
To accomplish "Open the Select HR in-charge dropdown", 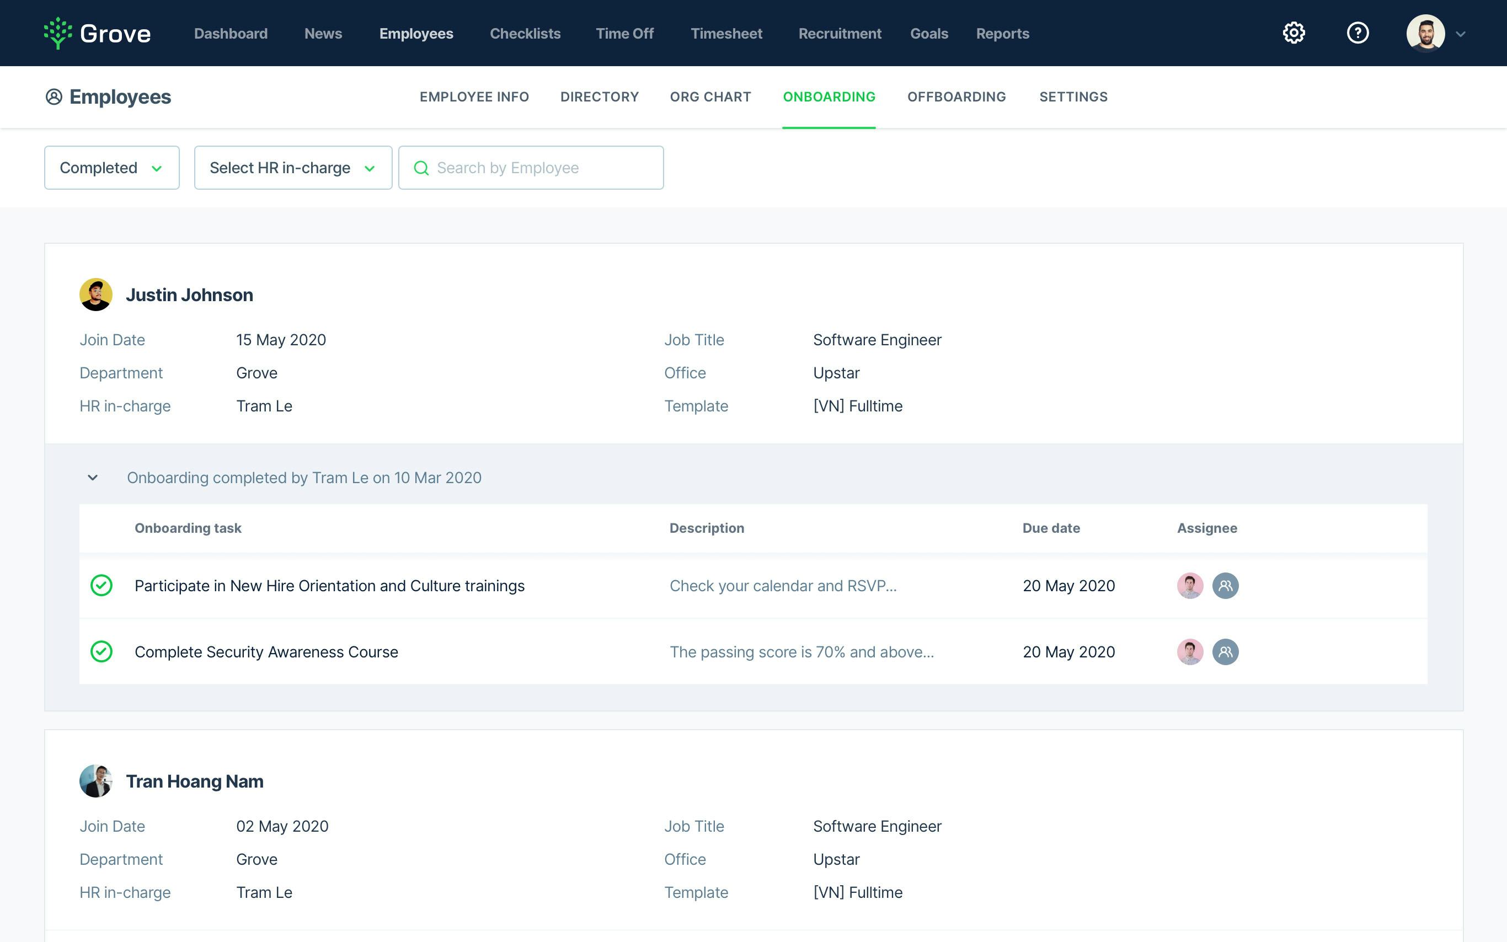I will (x=293, y=168).
